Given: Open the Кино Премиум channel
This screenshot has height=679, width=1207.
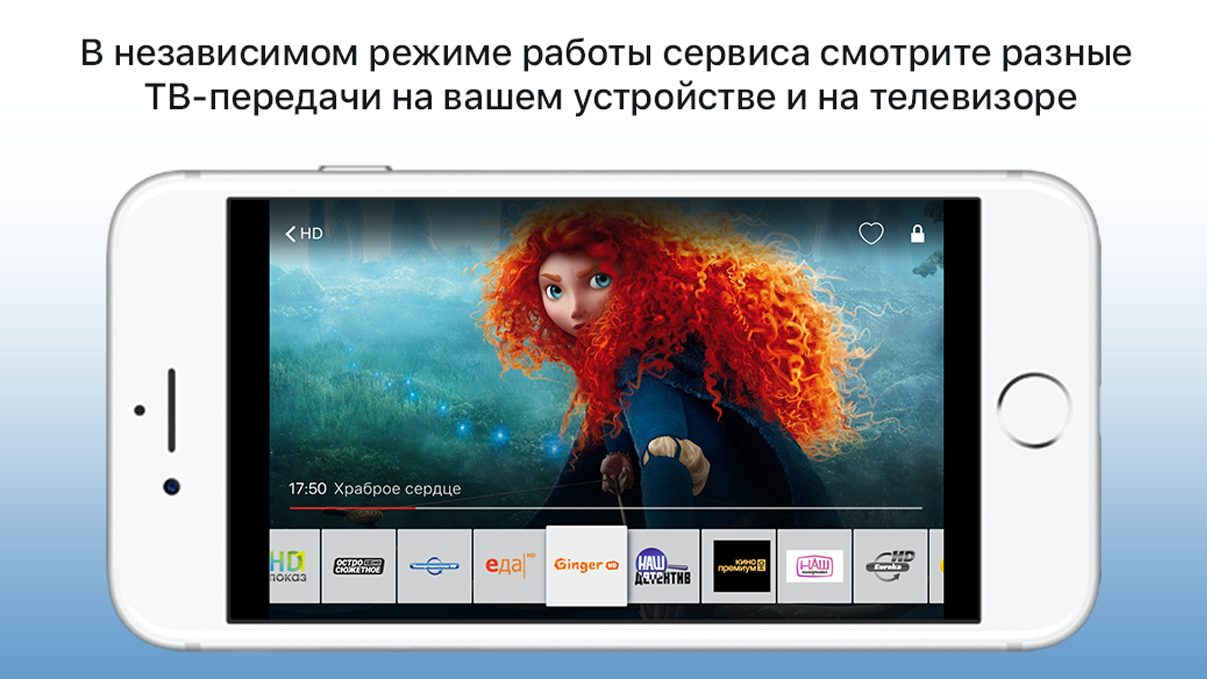Looking at the screenshot, I should [741, 566].
